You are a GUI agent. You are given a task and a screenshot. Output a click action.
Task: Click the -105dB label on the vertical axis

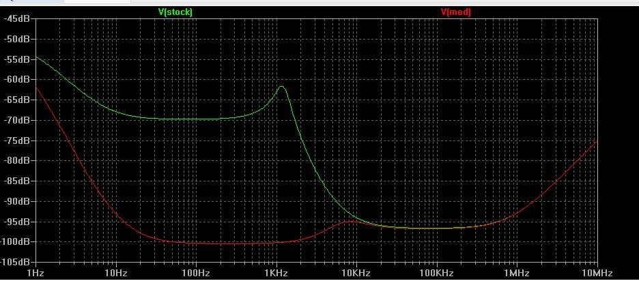coord(16,263)
